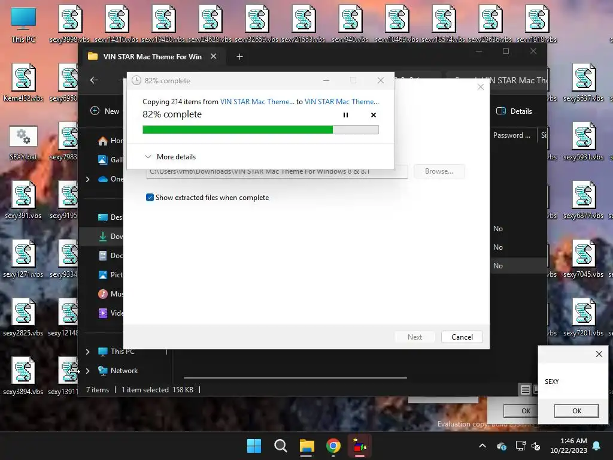
Task: Open the New menu in File Explorer
Action: click(x=105, y=111)
